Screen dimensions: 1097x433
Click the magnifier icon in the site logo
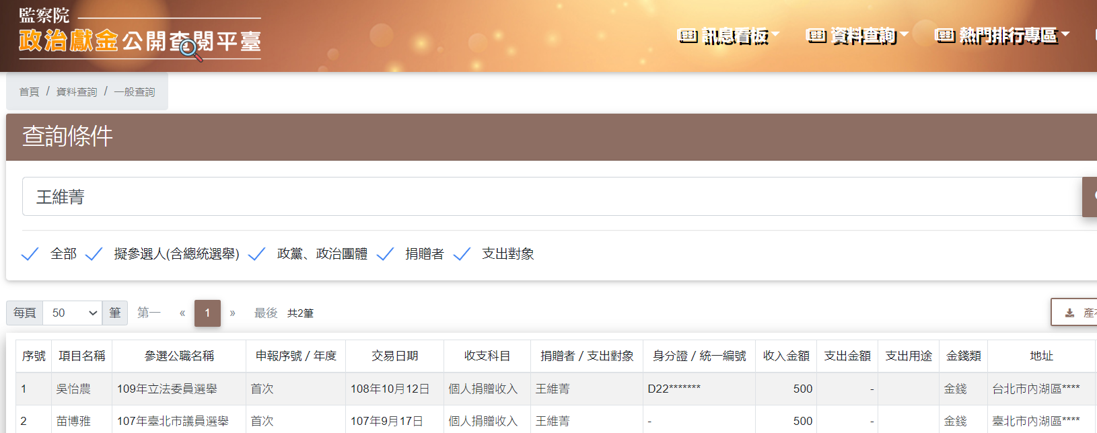pyautogui.click(x=190, y=49)
